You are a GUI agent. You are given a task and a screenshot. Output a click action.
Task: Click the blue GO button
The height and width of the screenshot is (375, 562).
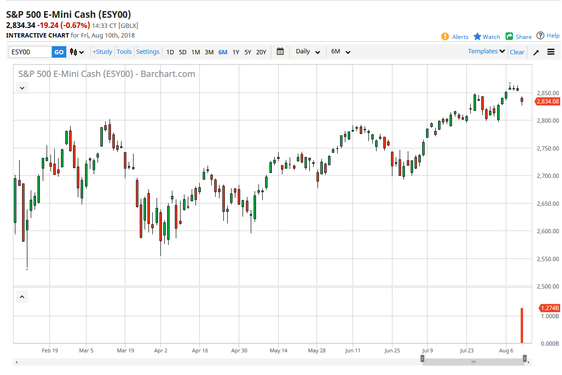(59, 52)
